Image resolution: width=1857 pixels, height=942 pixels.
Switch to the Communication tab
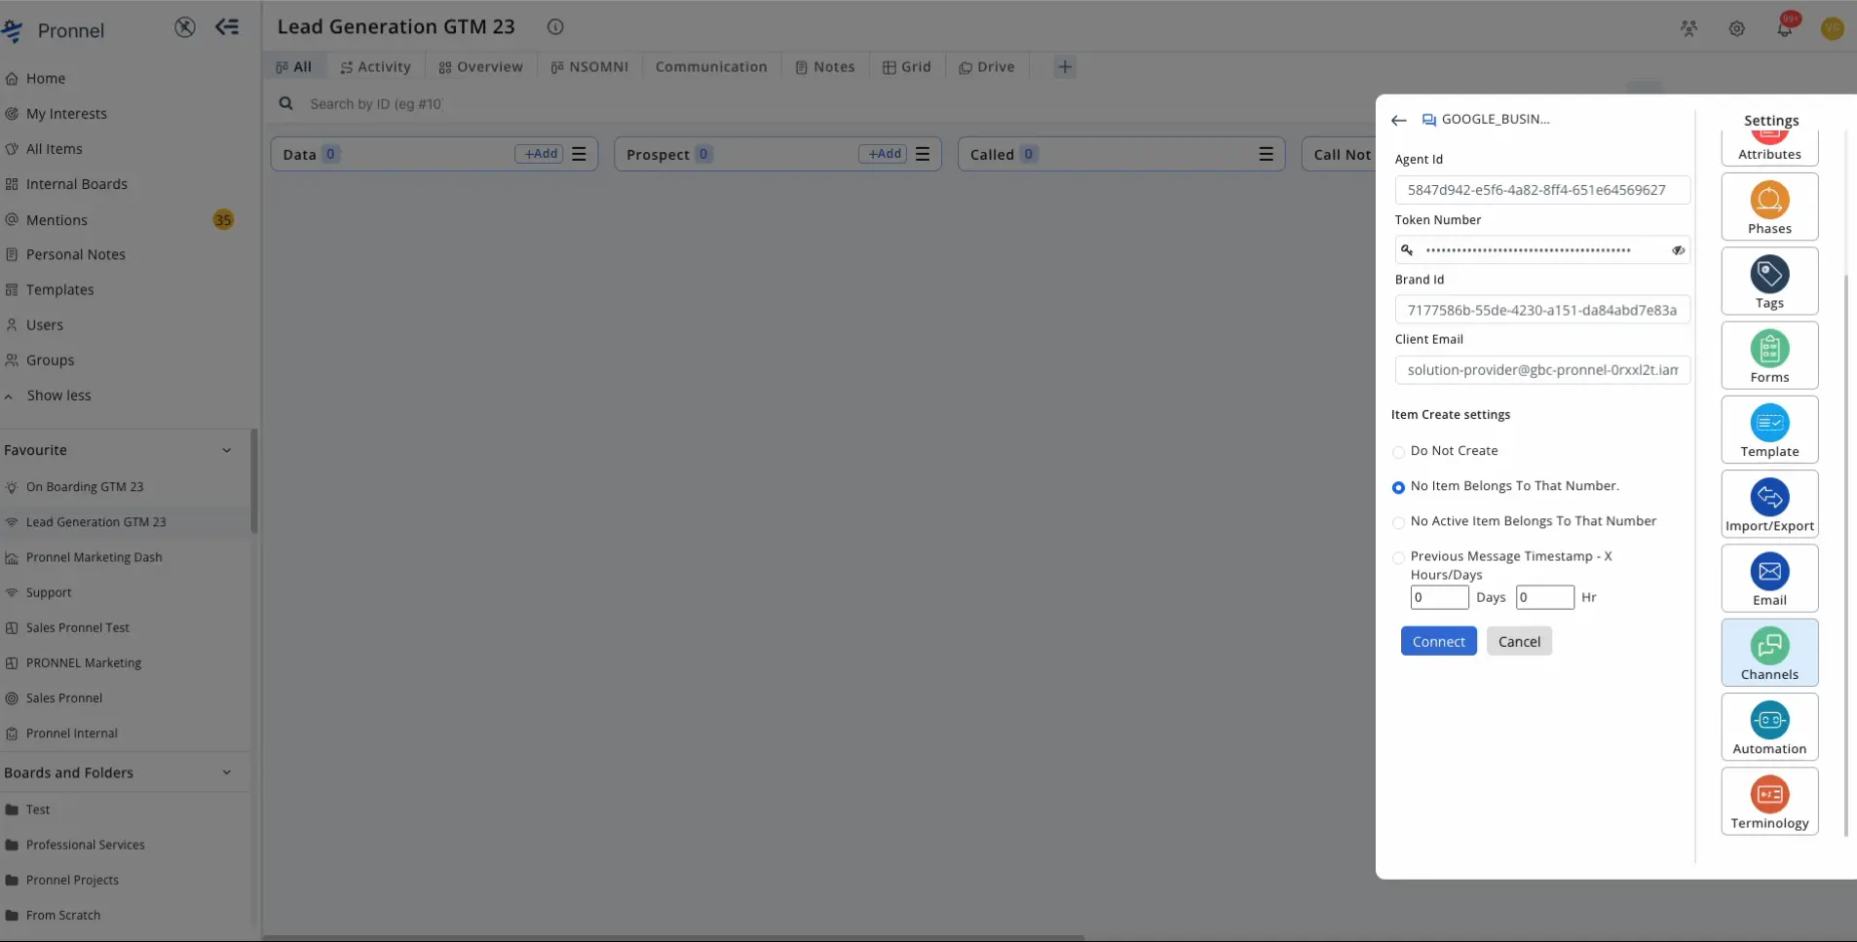point(711,67)
